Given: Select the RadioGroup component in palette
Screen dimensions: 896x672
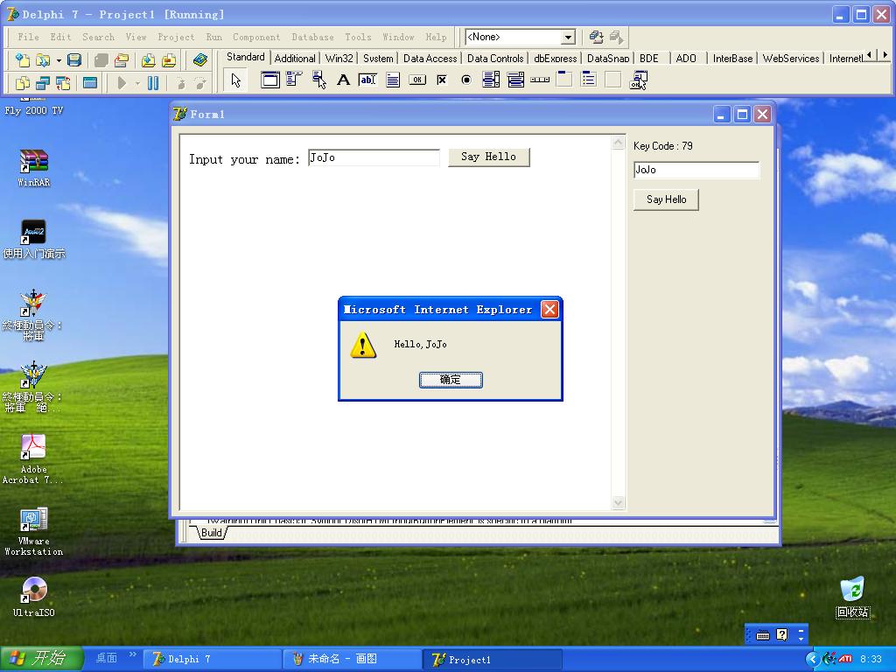Looking at the screenshot, I should (589, 80).
